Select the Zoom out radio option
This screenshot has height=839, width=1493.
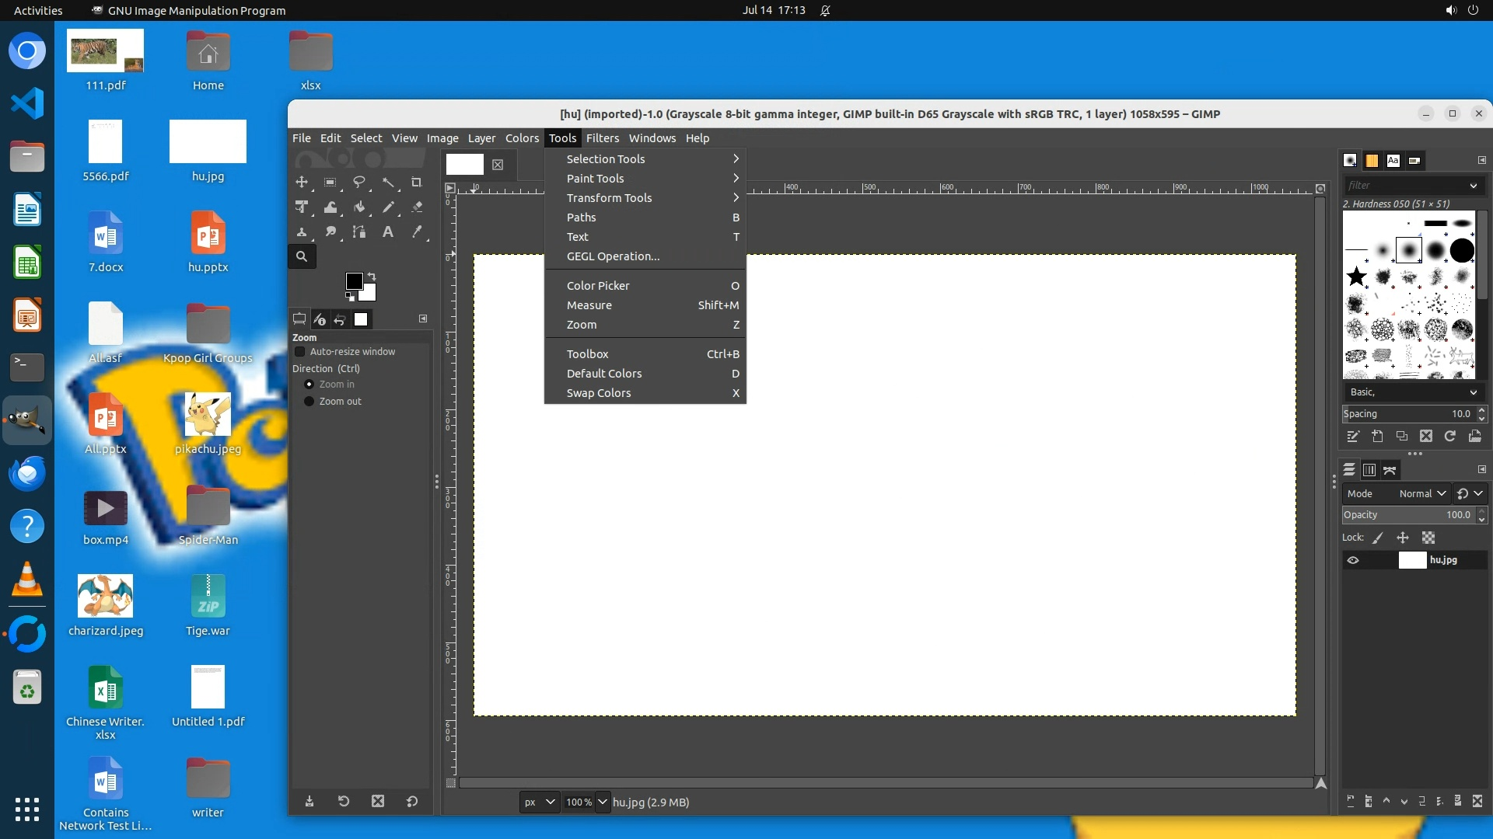pos(309,402)
